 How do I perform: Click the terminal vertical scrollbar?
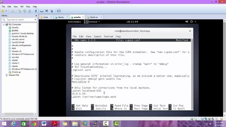(x=192, y=74)
